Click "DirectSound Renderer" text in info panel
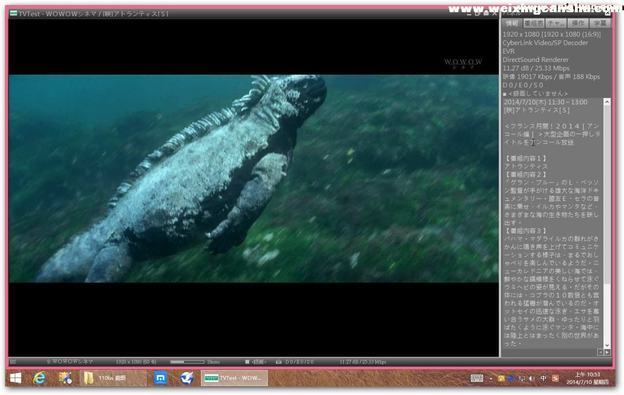 tap(536, 59)
